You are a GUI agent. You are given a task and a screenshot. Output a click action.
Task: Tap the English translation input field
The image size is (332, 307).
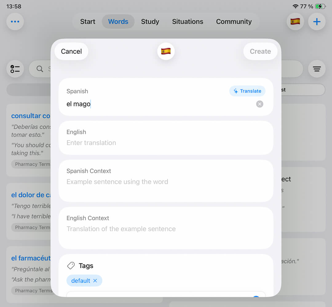[x=166, y=143]
